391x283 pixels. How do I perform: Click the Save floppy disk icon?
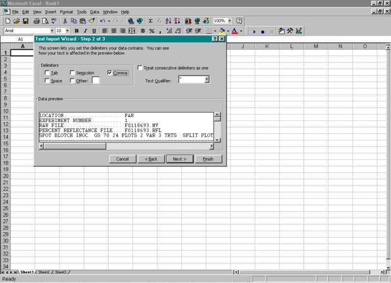tap(25, 21)
